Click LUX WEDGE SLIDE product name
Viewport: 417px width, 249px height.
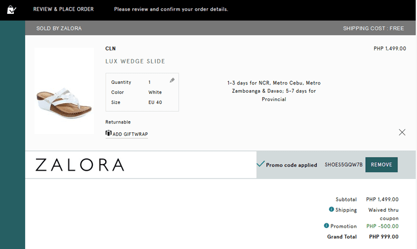click(135, 61)
